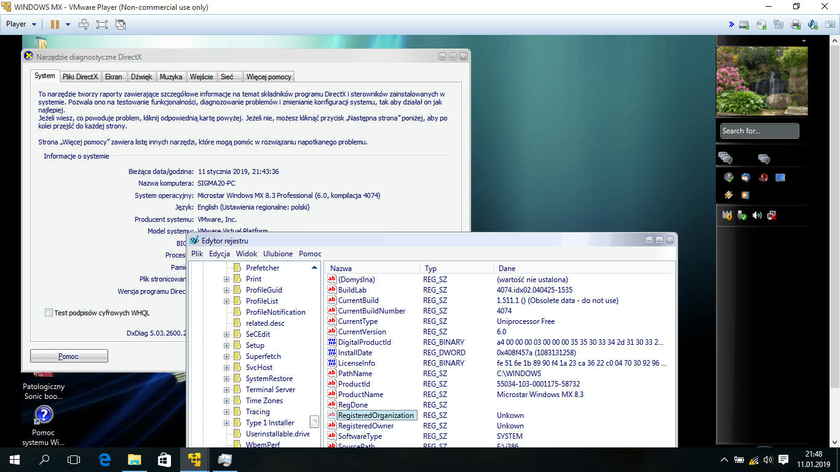Expand the Terminal Server registry key

226,390
